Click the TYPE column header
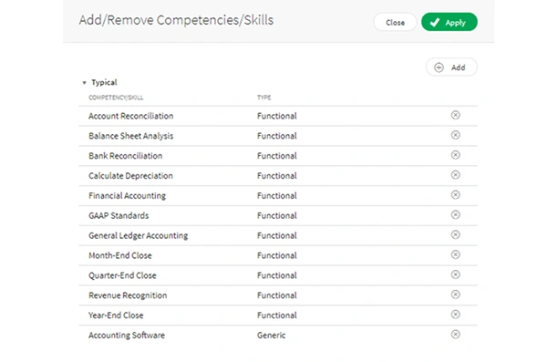The width and height of the screenshot is (558, 362). (x=263, y=98)
